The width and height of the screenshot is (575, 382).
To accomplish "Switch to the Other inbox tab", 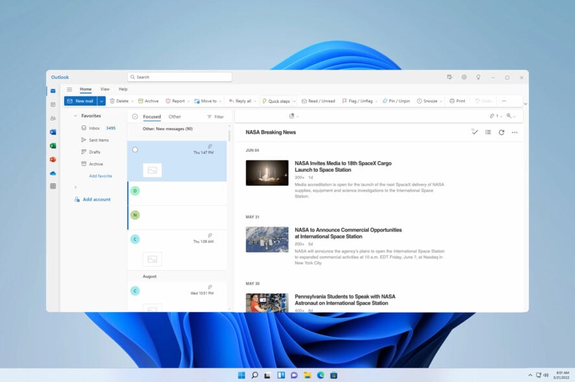I will click(174, 117).
